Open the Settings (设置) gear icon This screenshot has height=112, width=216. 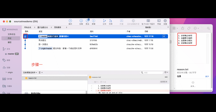tap(165, 22)
